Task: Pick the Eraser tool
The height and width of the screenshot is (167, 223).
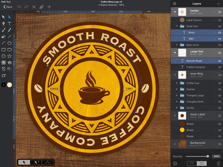Action: (x=4, y=37)
